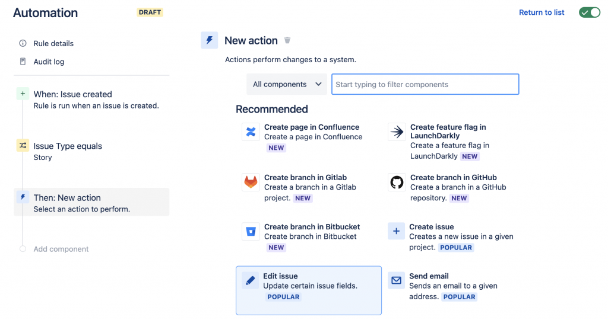Screen dimensions: 608x320
Task: Focus the filter components search field
Action: click(425, 84)
